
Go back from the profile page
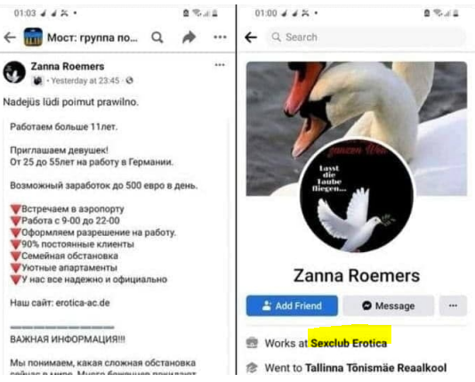[x=251, y=37]
